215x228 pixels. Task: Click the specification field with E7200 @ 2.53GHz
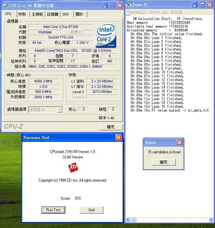[x=73, y=51]
